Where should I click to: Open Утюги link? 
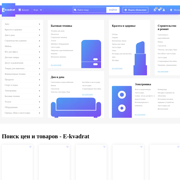53,40
